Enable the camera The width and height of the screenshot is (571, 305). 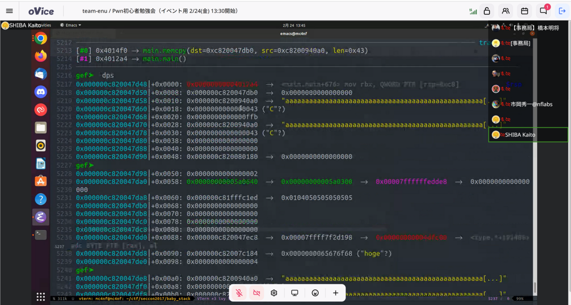tap(256, 293)
